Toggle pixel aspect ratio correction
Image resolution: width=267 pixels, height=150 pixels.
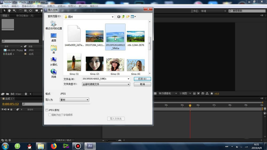[194, 93]
